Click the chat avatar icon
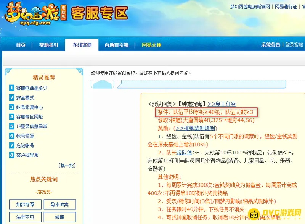305x224 pixels. click(x=103, y=84)
